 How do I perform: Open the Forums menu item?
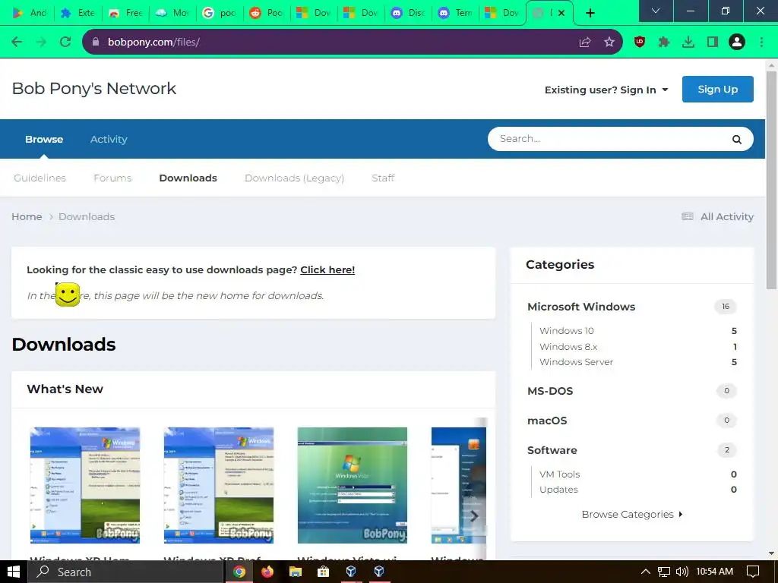click(x=112, y=178)
